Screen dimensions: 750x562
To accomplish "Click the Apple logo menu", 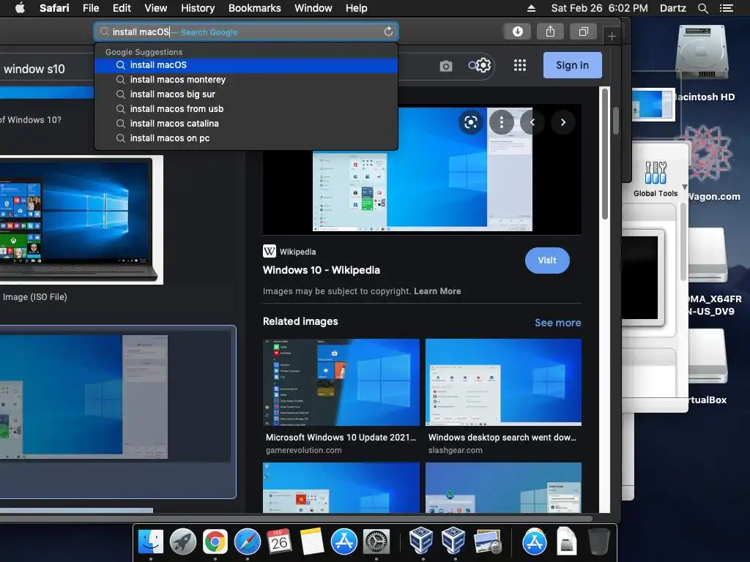I will [20, 8].
